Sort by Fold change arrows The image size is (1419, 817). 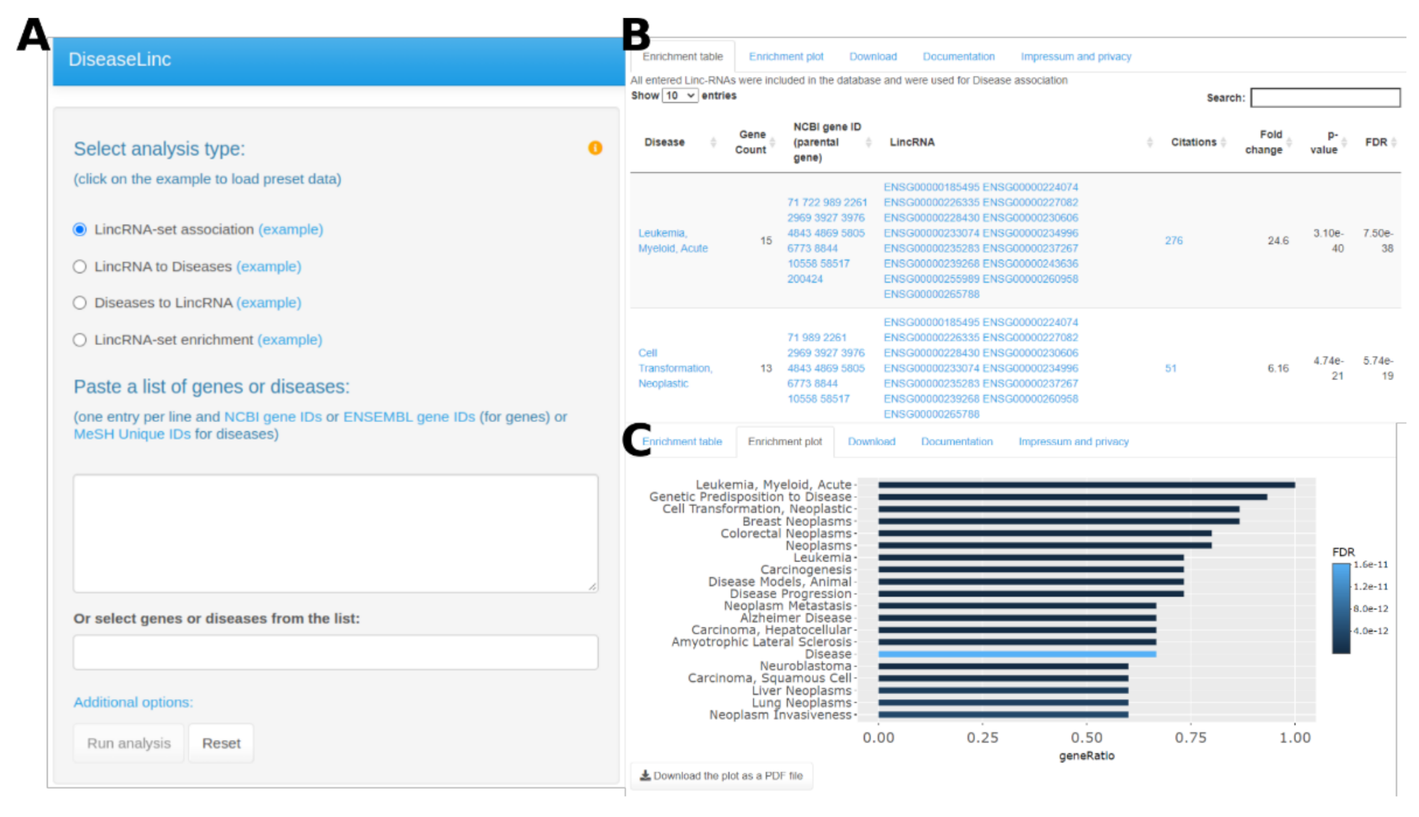(x=1289, y=142)
